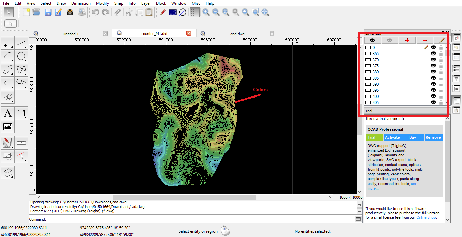Image resolution: width=462 pixels, height=237 pixels.
Task: Edit the layer with the pencil button
Action: [x=442, y=40]
